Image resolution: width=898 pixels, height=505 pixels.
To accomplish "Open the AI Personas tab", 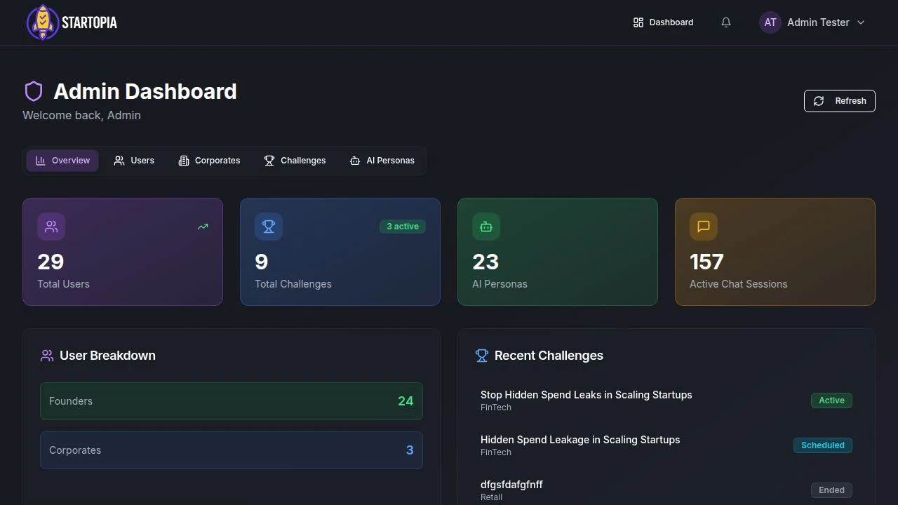I will [382, 161].
